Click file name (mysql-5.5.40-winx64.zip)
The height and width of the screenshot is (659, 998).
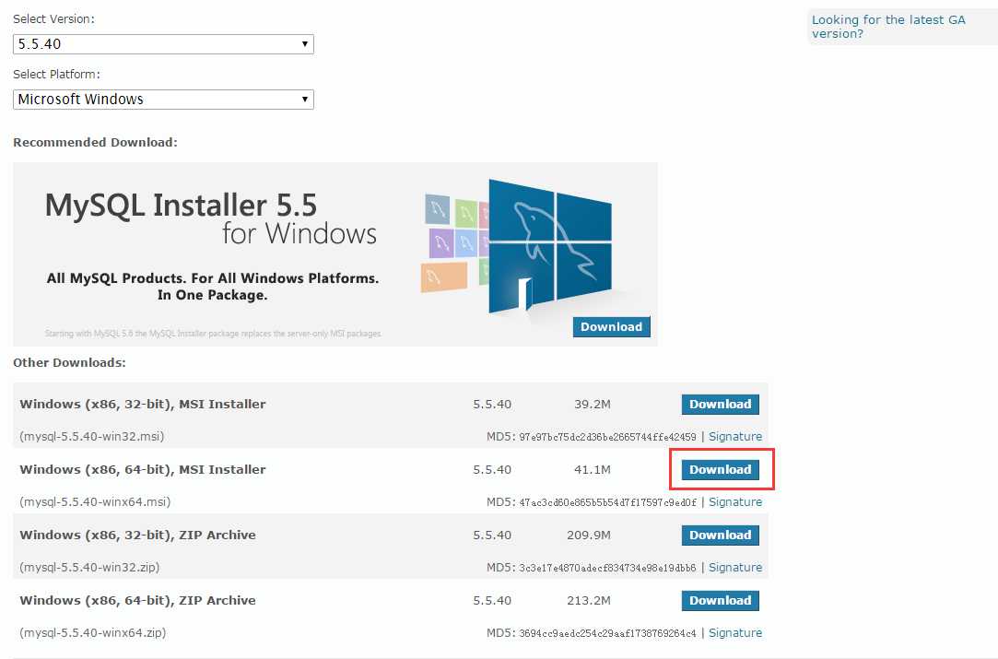pyautogui.click(x=93, y=633)
